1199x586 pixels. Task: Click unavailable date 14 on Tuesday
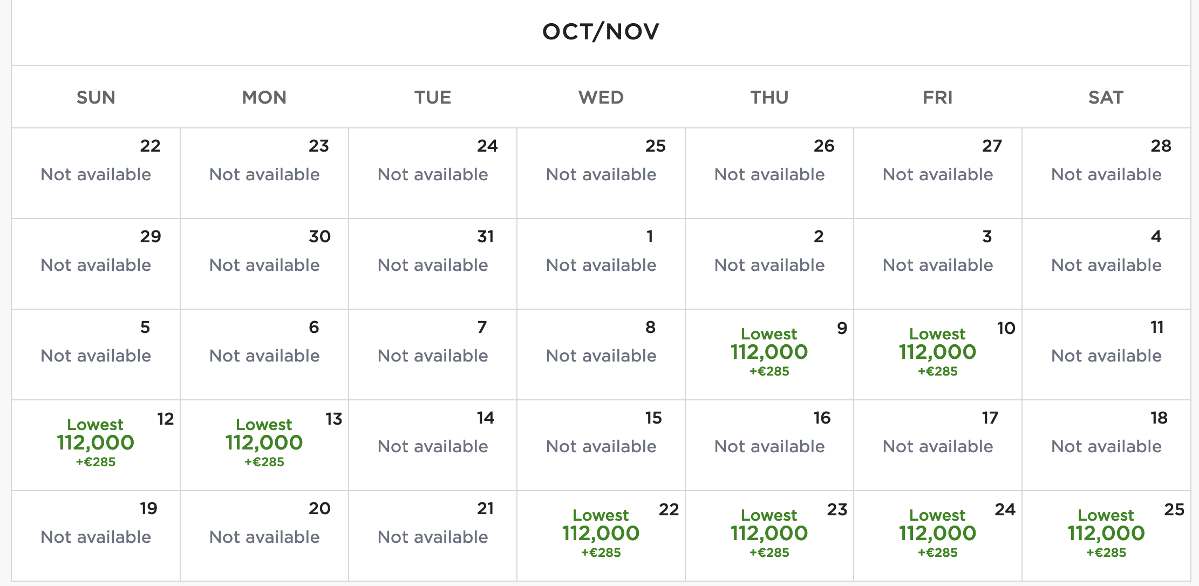(x=432, y=445)
